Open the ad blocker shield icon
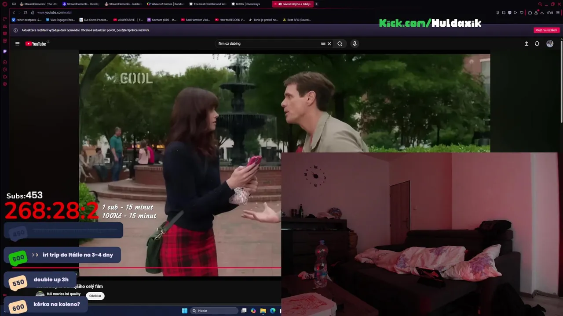This screenshot has height=316, width=563. [510, 13]
